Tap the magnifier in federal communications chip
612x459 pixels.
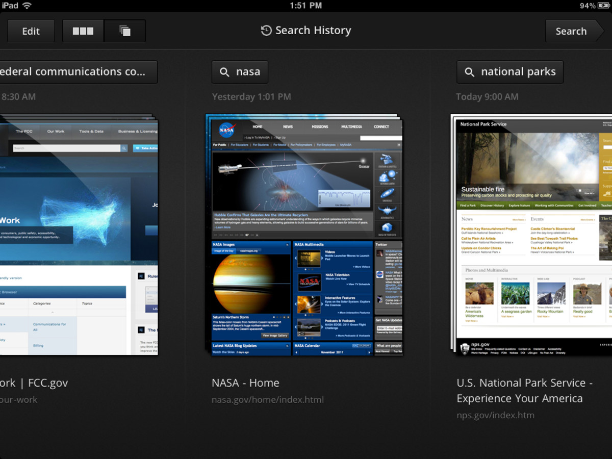tap(3, 71)
